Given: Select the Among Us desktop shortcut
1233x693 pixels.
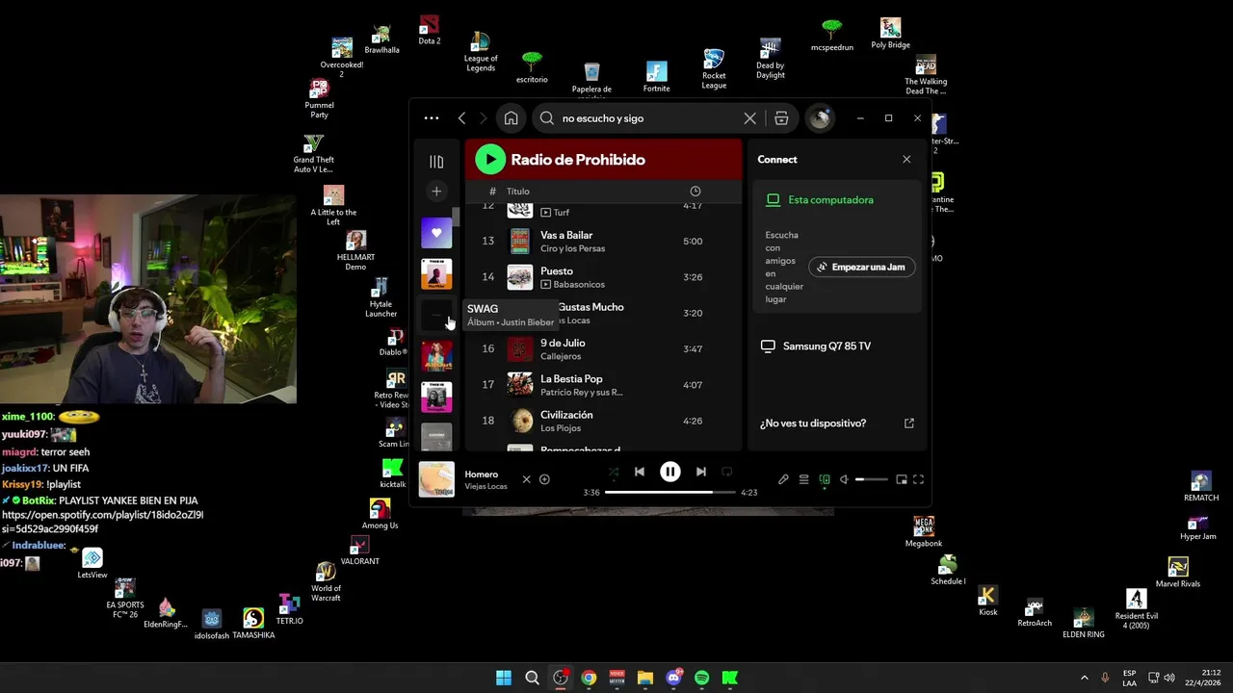Looking at the screenshot, I should pos(380,514).
